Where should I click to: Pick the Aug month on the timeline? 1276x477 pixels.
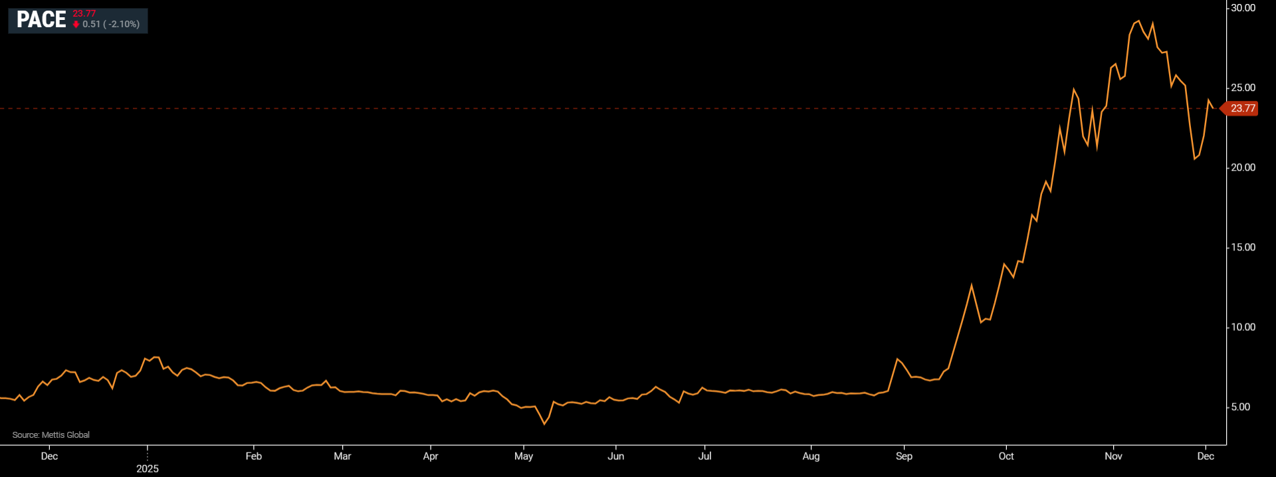coord(811,456)
